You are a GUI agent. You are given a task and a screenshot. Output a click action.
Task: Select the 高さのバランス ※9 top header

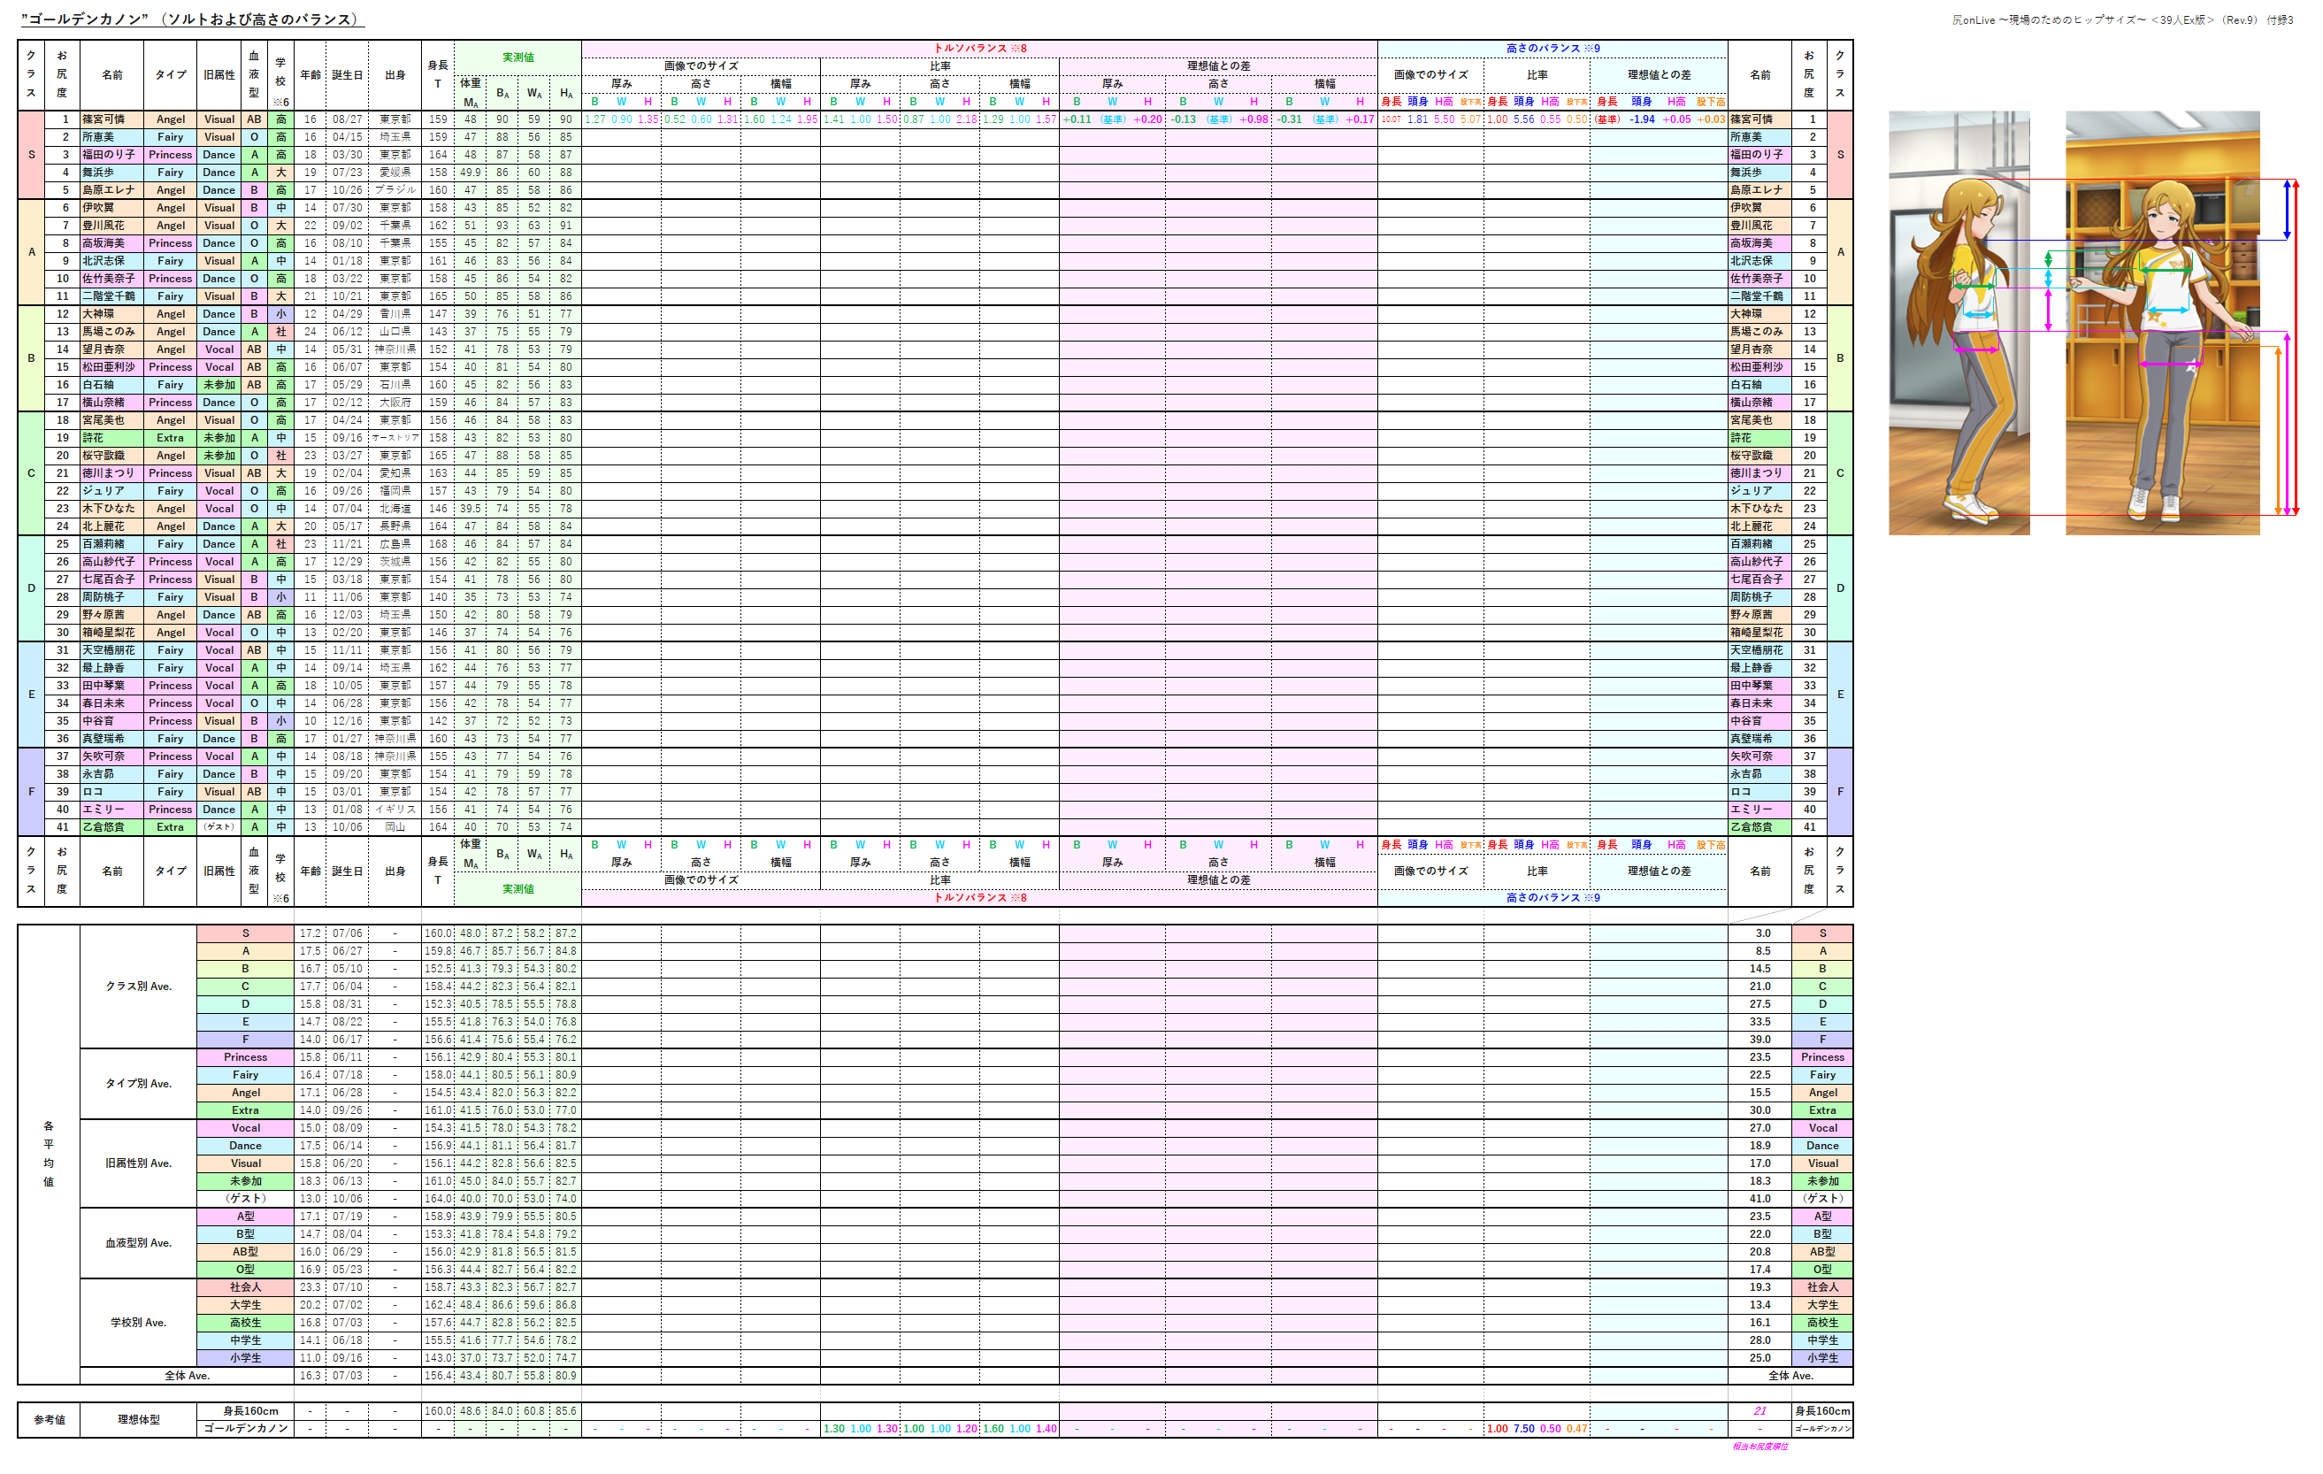tap(1552, 47)
